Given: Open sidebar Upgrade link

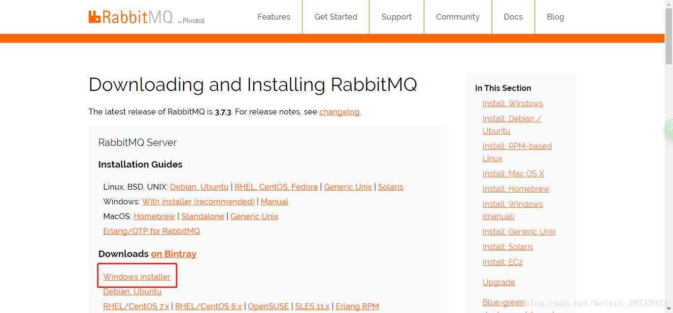Looking at the screenshot, I should (x=499, y=282).
